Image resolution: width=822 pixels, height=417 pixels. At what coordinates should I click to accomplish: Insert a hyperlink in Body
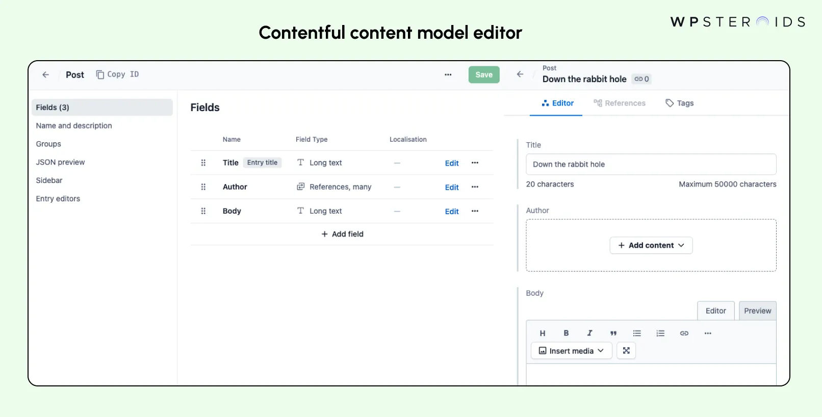pos(684,333)
